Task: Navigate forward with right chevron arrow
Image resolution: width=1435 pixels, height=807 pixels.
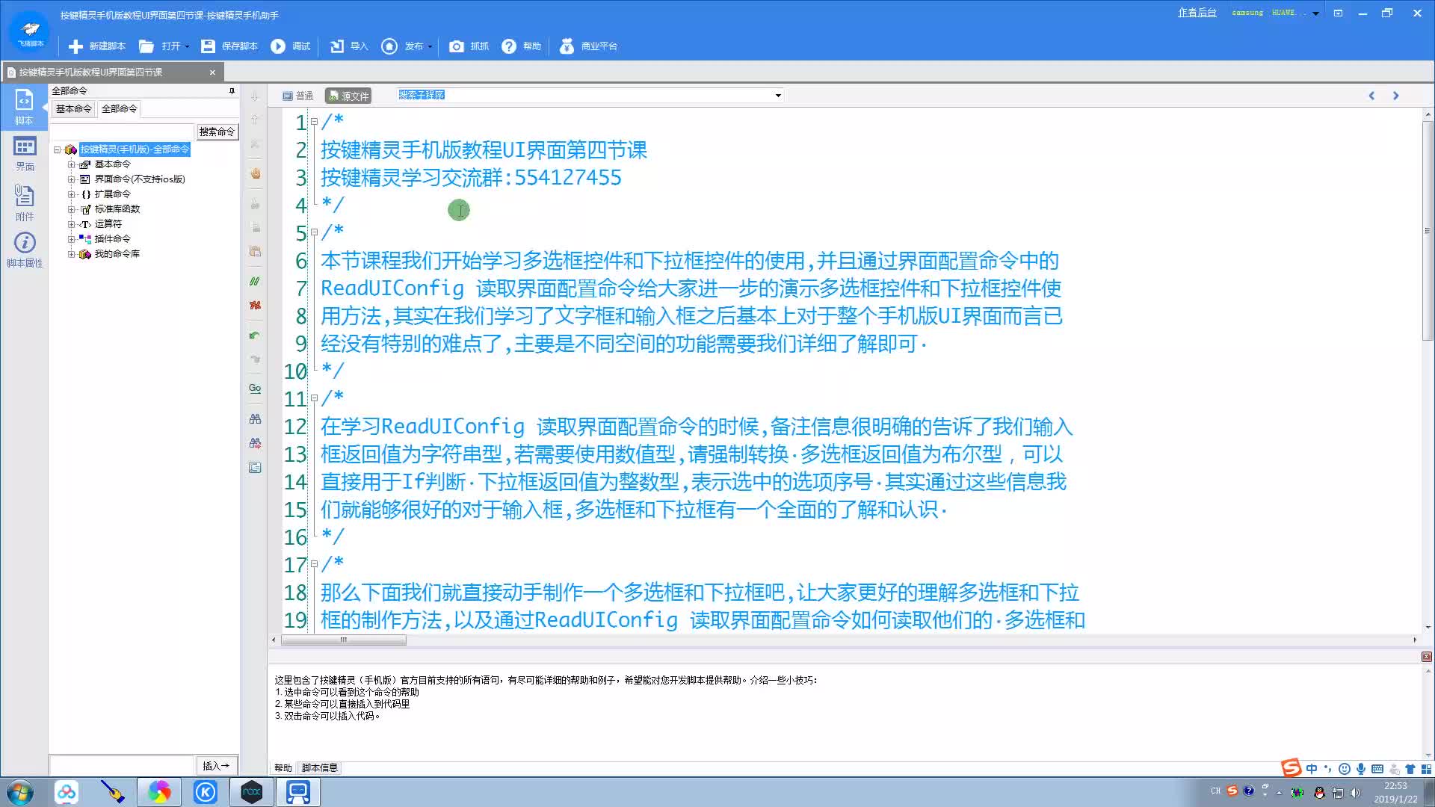Action: coord(1395,96)
